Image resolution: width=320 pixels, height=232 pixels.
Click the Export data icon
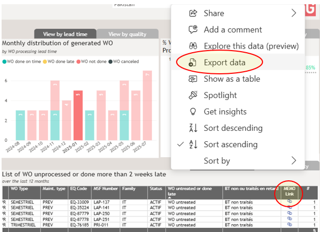tap(193, 62)
